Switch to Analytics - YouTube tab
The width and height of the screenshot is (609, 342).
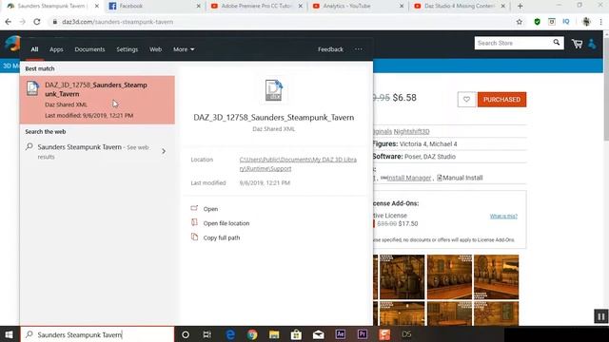[x=357, y=6]
